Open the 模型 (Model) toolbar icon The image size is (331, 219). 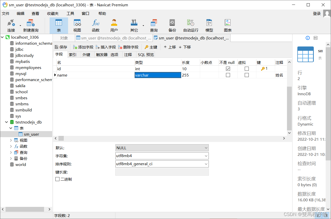click(209, 26)
